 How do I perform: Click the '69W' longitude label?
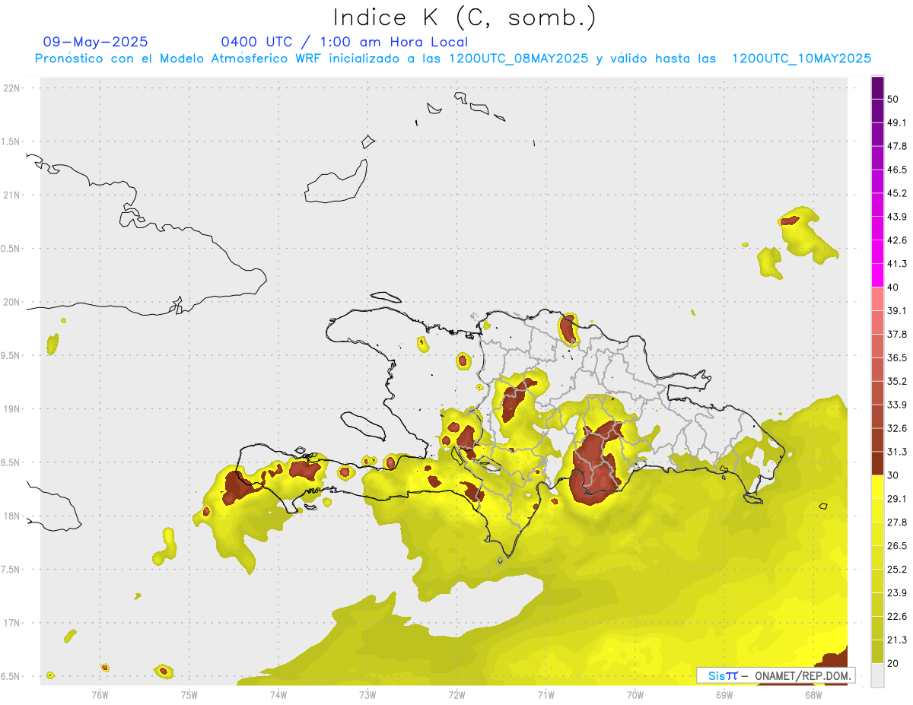(x=724, y=694)
